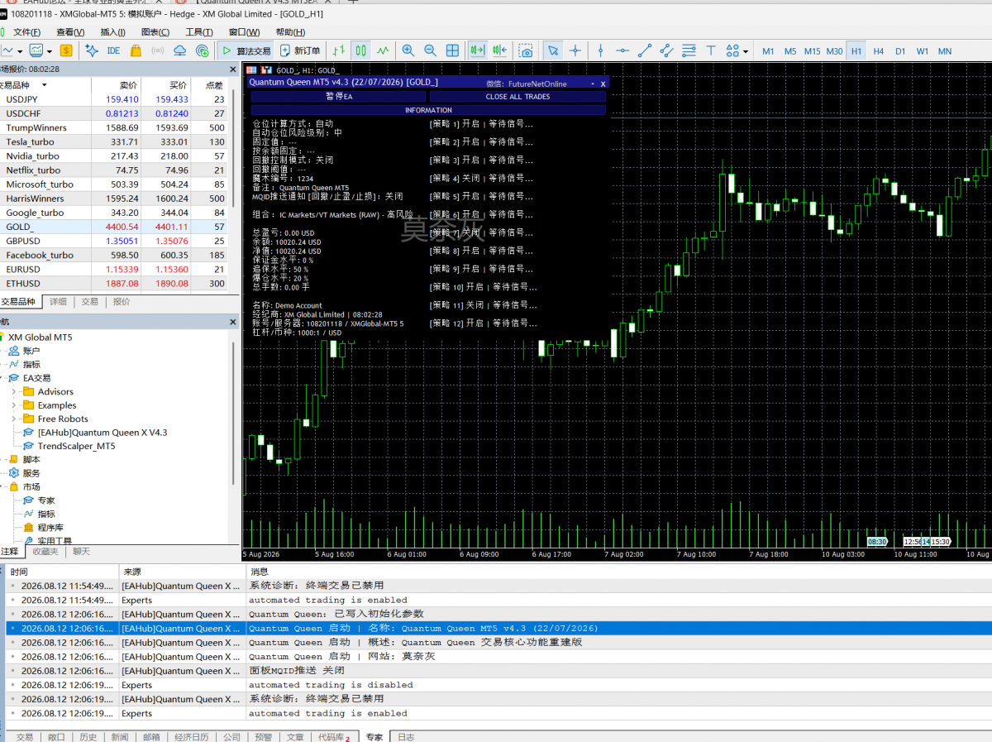
Task: Select the crosshair tool
Action: point(575,50)
